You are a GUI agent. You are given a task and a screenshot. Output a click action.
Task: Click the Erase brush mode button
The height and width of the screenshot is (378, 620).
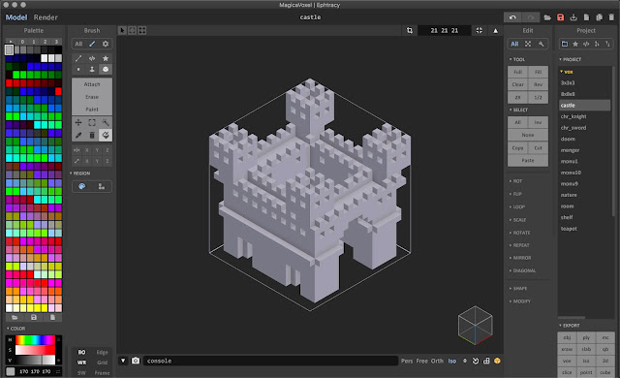[92, 97]
